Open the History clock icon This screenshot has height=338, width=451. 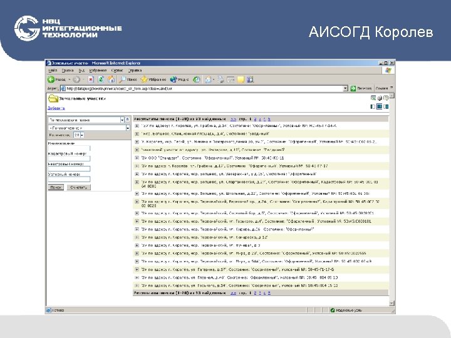pos(197,79)
